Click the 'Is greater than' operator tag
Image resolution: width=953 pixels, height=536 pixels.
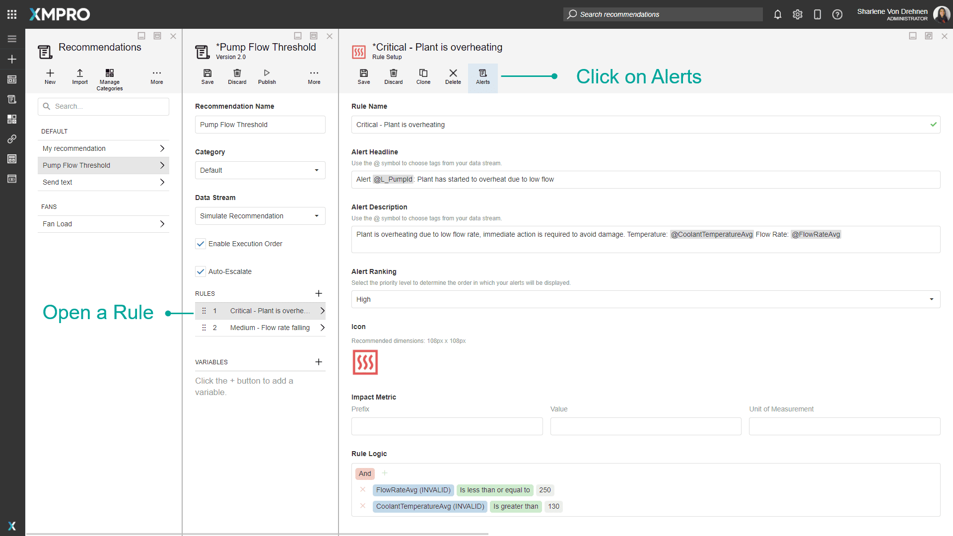pos(515,506)
